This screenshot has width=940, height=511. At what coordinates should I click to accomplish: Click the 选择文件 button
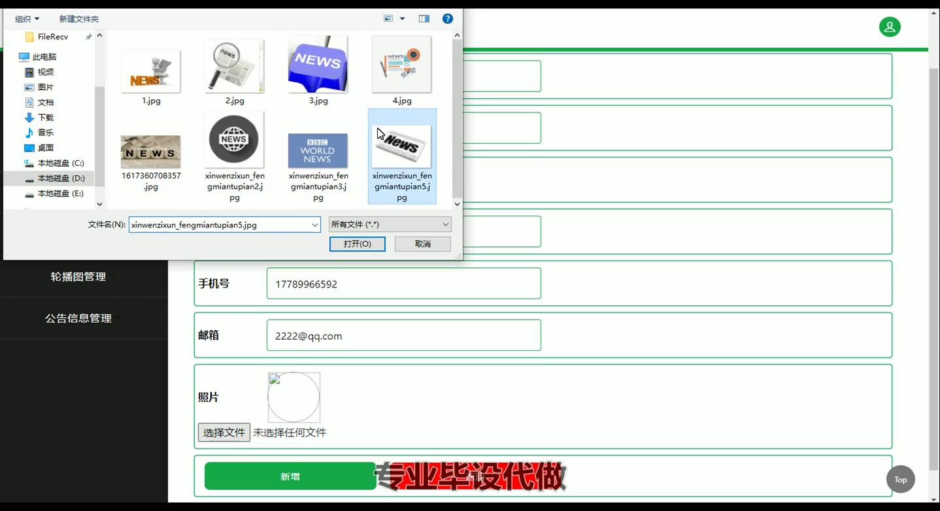[224, 433]
